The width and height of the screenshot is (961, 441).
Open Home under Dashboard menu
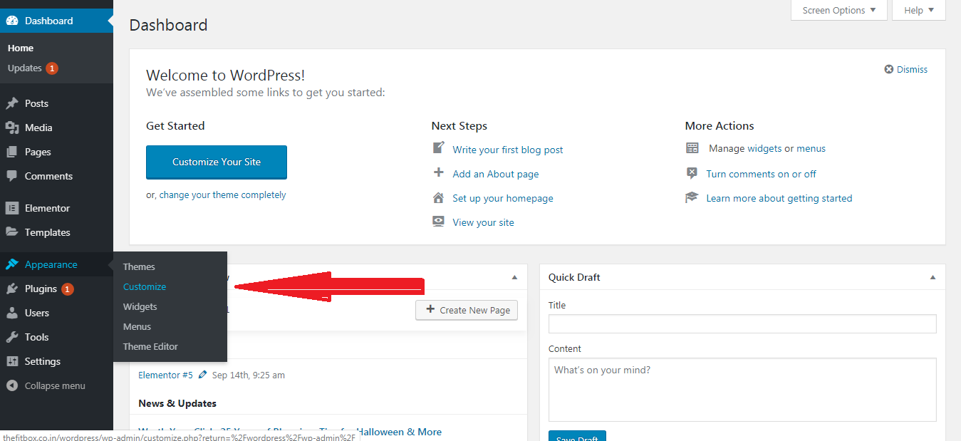coord(21,48)
